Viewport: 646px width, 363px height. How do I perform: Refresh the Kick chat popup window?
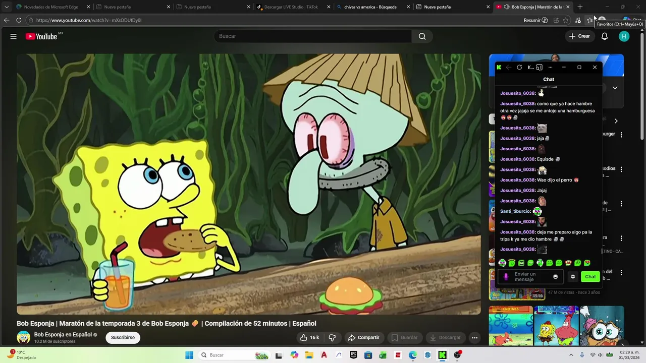[519, 67]
